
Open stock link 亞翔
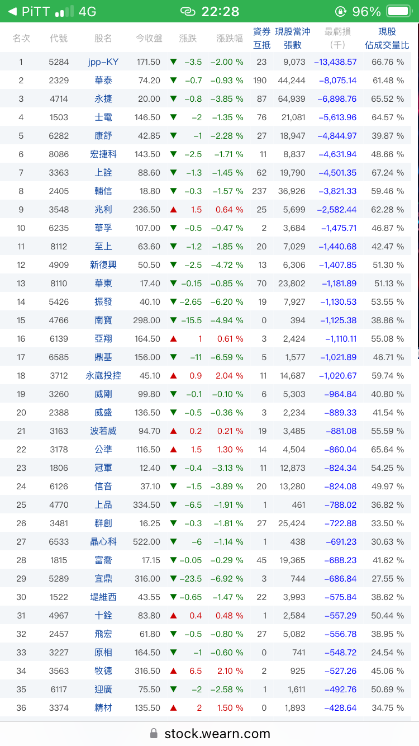[103, 339]
